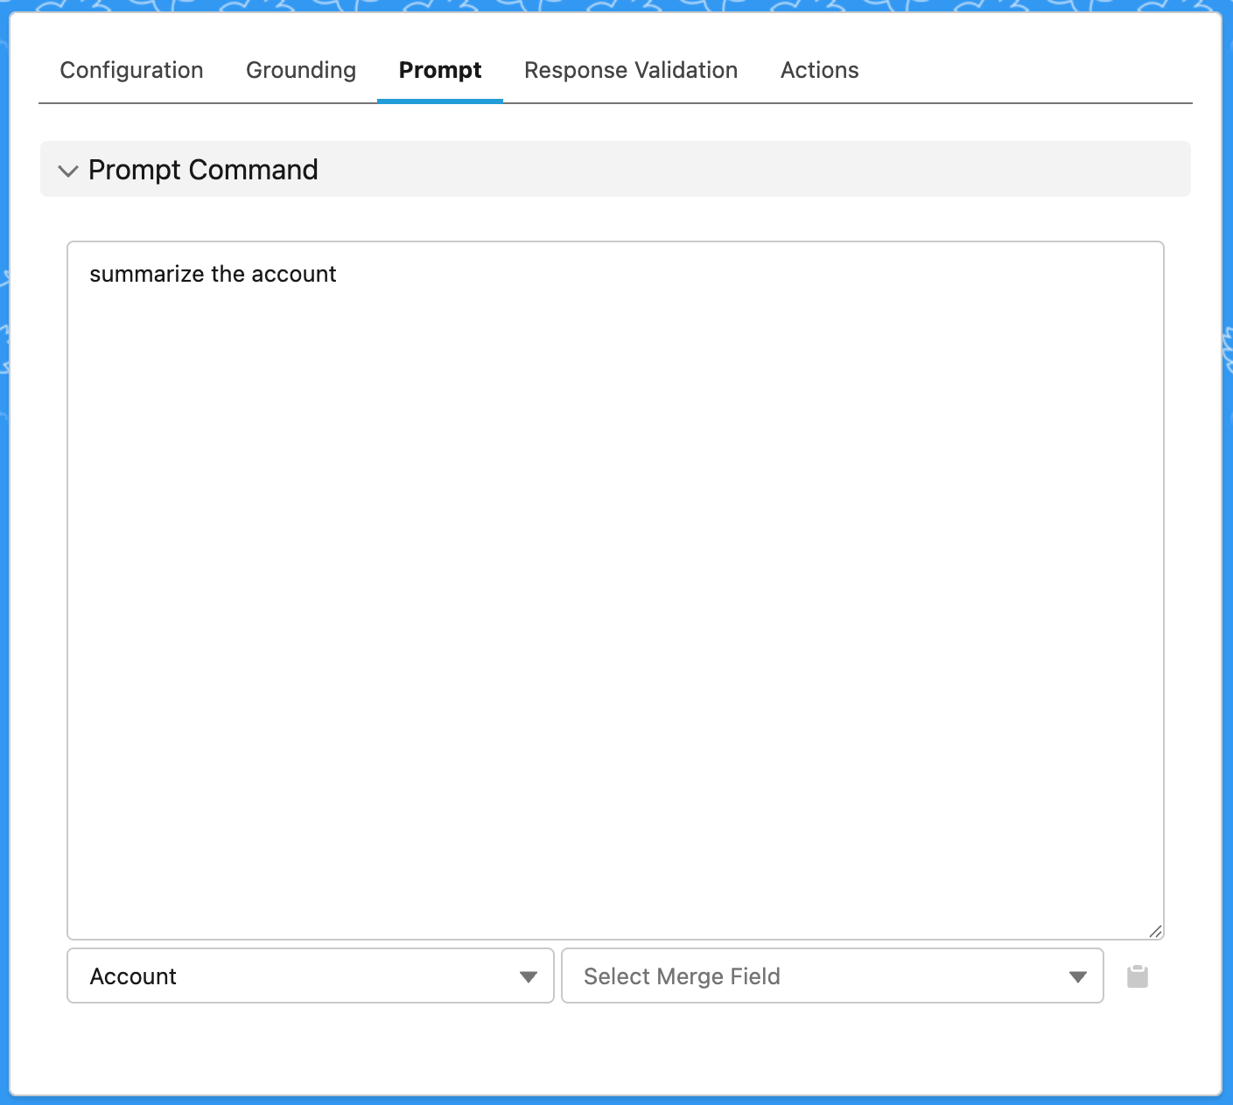Image resolution: width=1233 pixels, height=1105 pixels.
Task: Open the Account object dropdown
Action: [310, 976]
